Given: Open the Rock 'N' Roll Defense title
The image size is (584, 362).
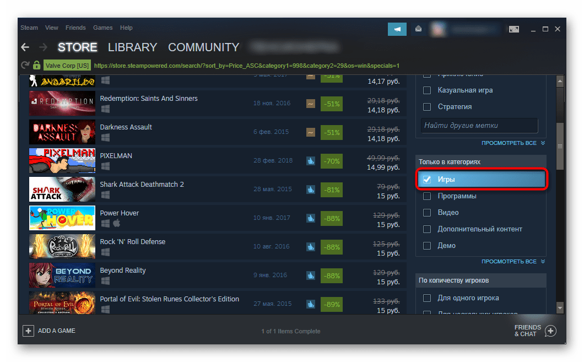Looking at the screenshot, I should 133,242.
